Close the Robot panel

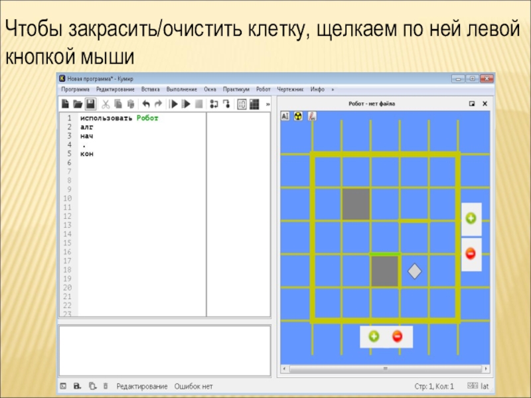coord(485,103)
